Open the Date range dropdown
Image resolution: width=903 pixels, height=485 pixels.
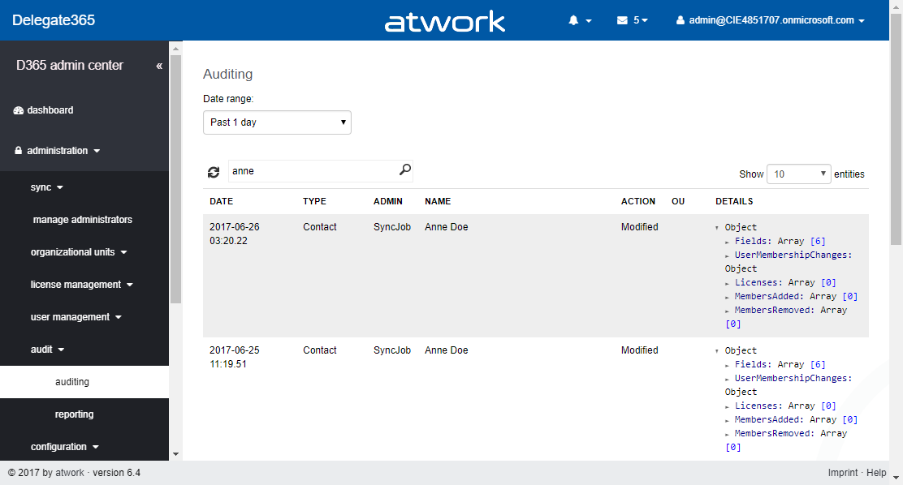(277, 122)
